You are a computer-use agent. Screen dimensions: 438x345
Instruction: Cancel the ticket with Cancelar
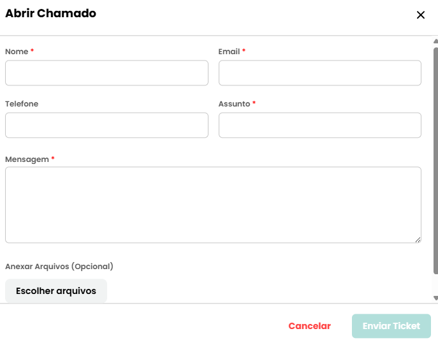[x=309, y=326]
